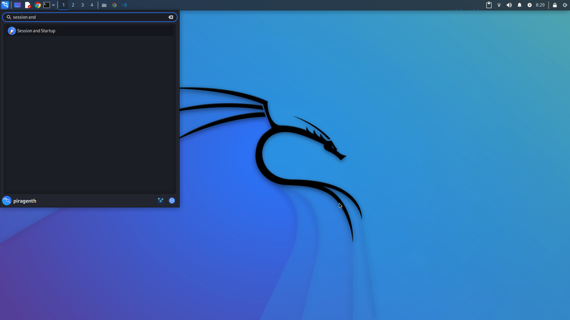
Task: Open Session and Startup result
Action: coord(36,31)
